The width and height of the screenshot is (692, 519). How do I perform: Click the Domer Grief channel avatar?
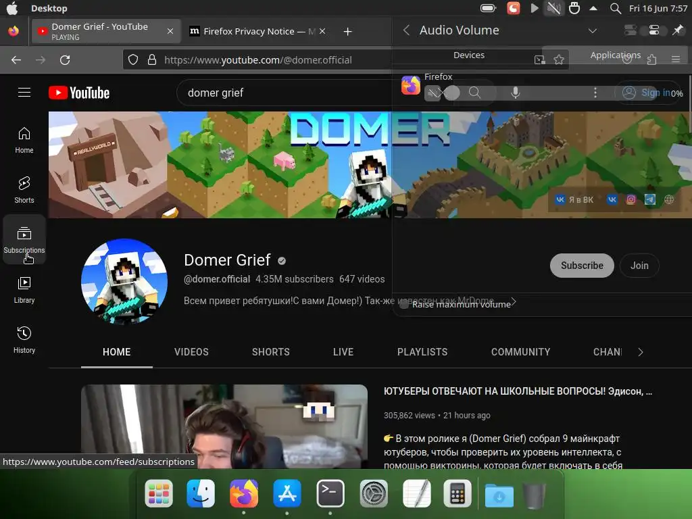point(124,281)
